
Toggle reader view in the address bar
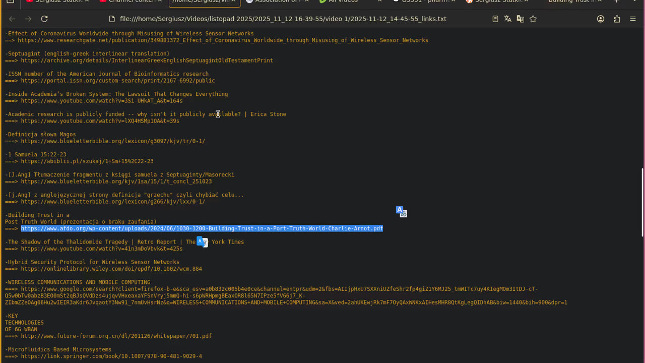tap(495, 19)
